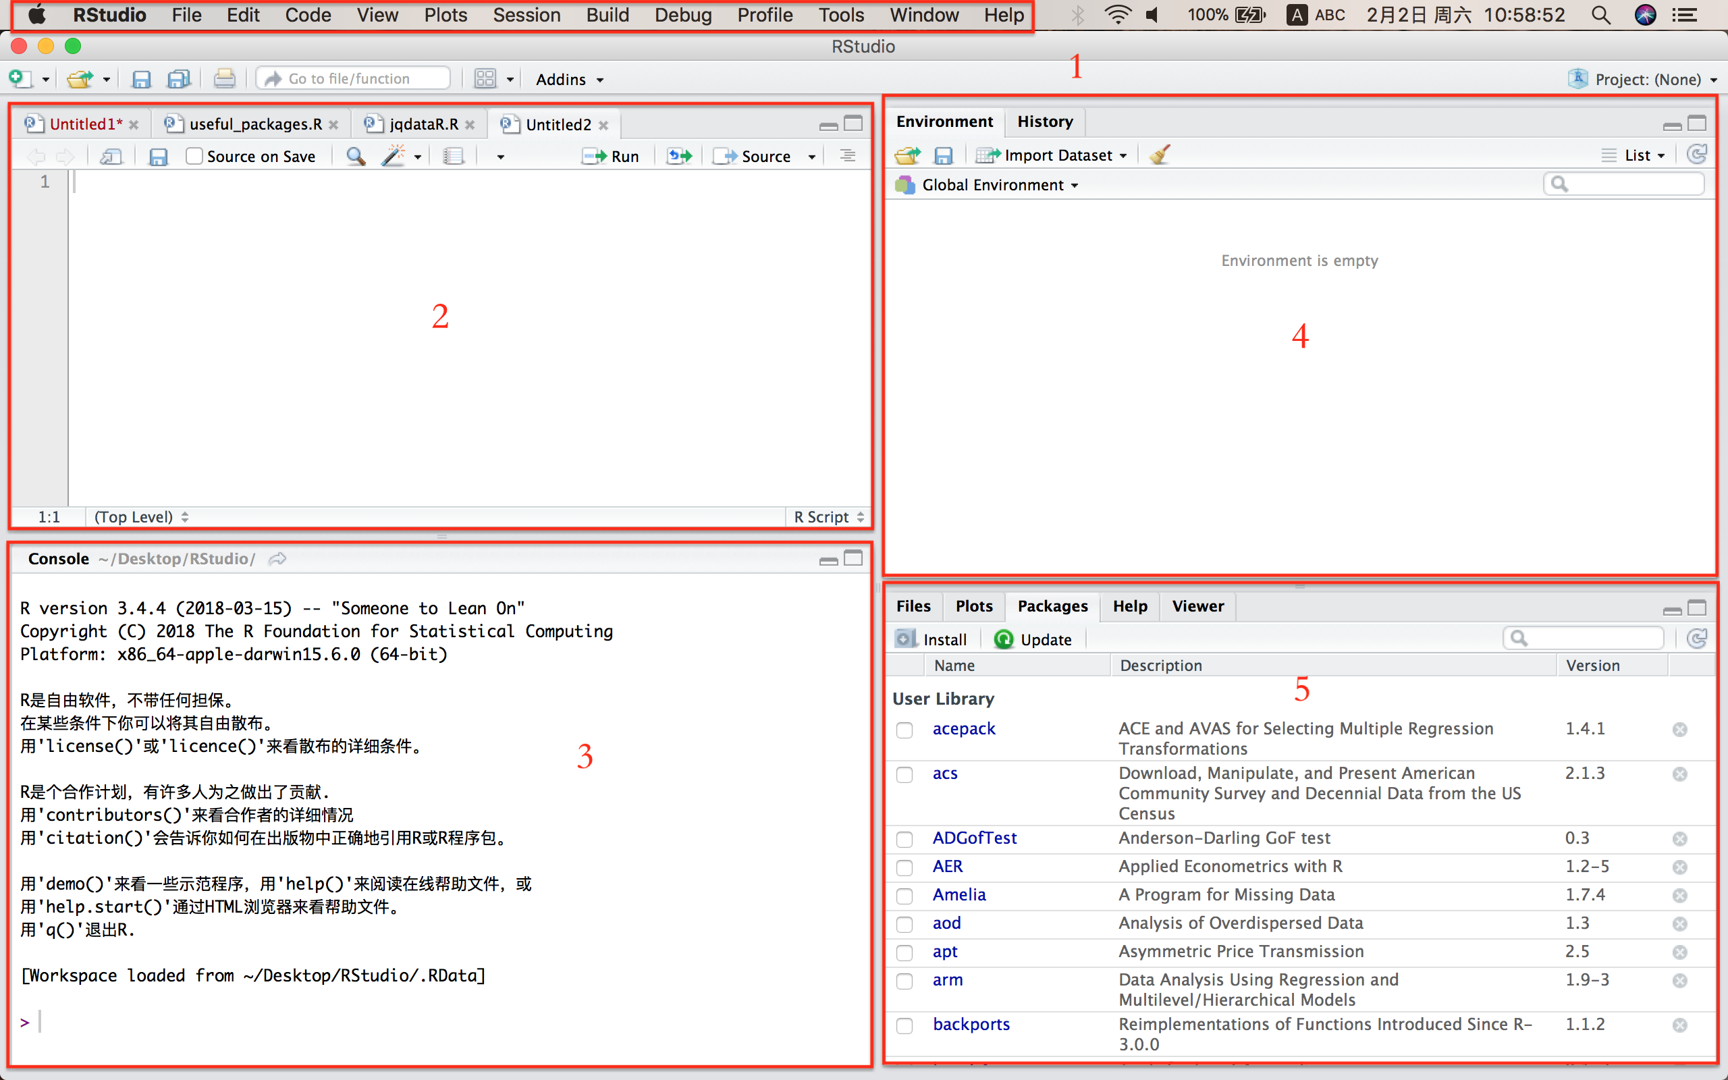Click the Packages search field

tap(1583, 638)
